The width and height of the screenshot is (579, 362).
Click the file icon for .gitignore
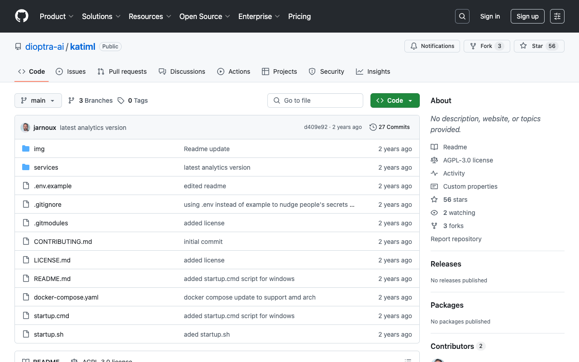tap(26, 205)
